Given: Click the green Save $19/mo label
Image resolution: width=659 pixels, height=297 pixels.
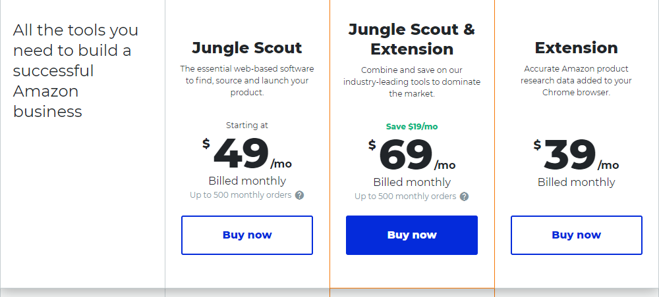Looking at the screenshot, I should point(412,127).
